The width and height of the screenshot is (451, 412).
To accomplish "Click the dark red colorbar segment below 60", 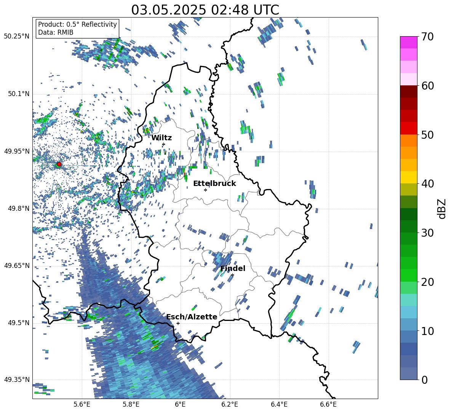I will (409, 91).
